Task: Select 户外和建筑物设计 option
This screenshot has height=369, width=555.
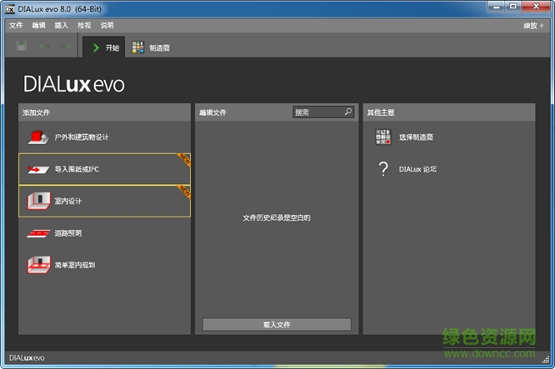Action: 104,137
